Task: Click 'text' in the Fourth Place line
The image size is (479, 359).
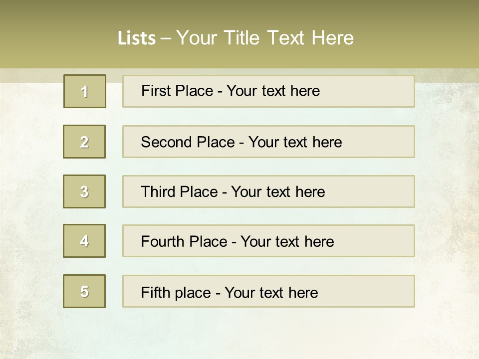Action: click(287, 241)
